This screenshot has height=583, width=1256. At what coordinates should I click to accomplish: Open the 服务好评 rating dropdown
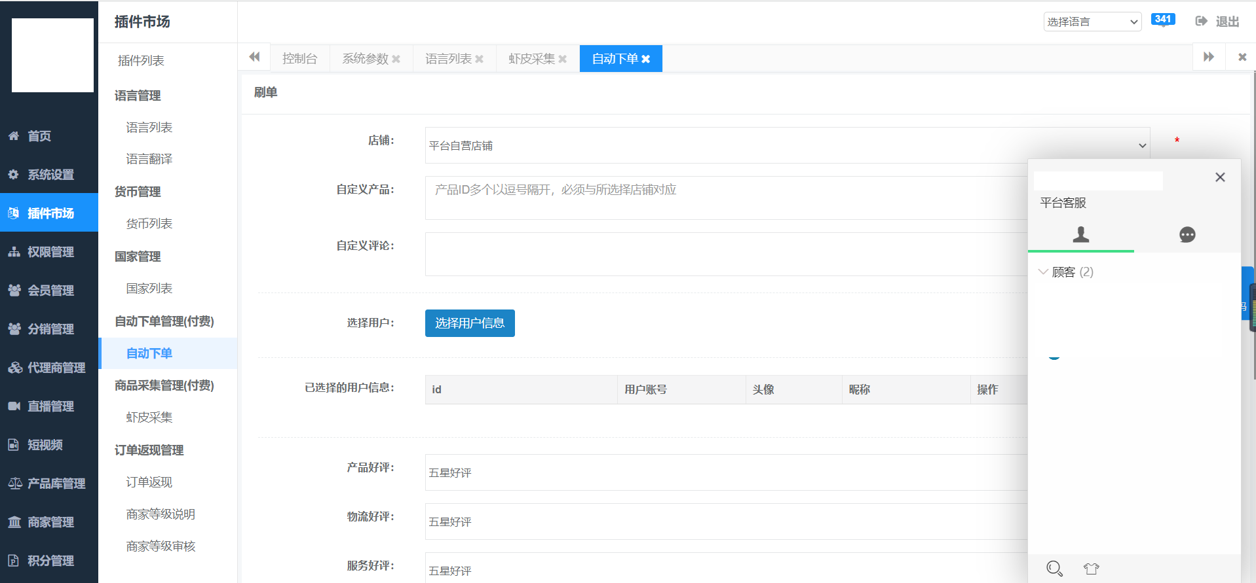726,568
